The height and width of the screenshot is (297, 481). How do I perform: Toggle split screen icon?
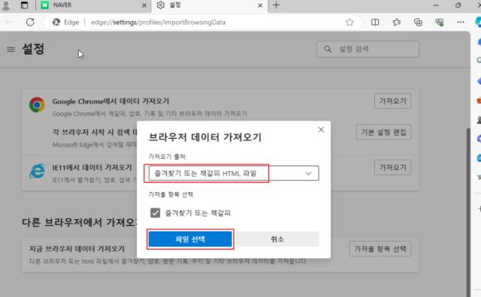[x=375, y=22]
